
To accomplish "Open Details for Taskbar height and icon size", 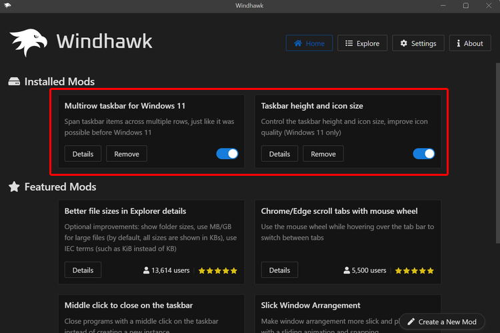I will pos(279,154).
